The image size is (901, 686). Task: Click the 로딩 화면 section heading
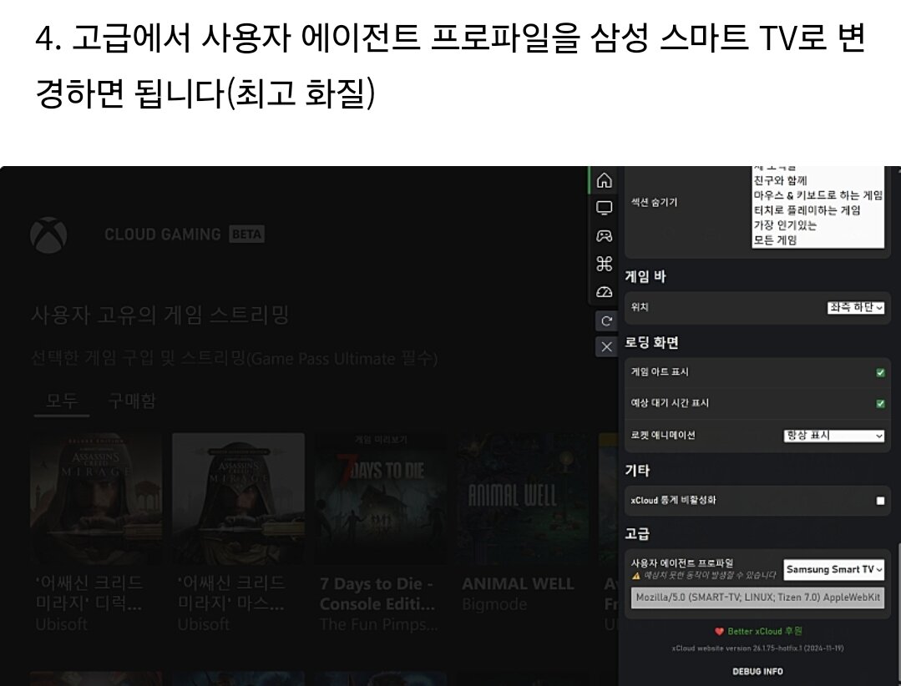651,343
